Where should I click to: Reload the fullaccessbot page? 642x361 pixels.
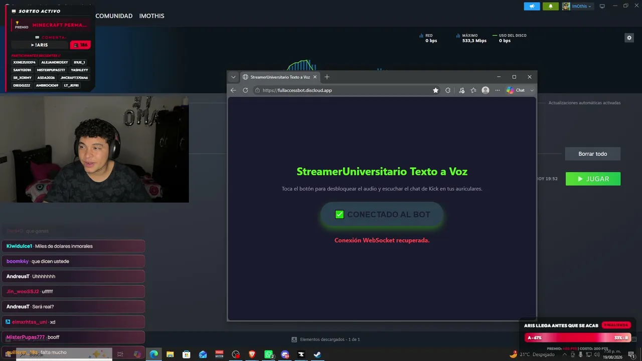245,90
